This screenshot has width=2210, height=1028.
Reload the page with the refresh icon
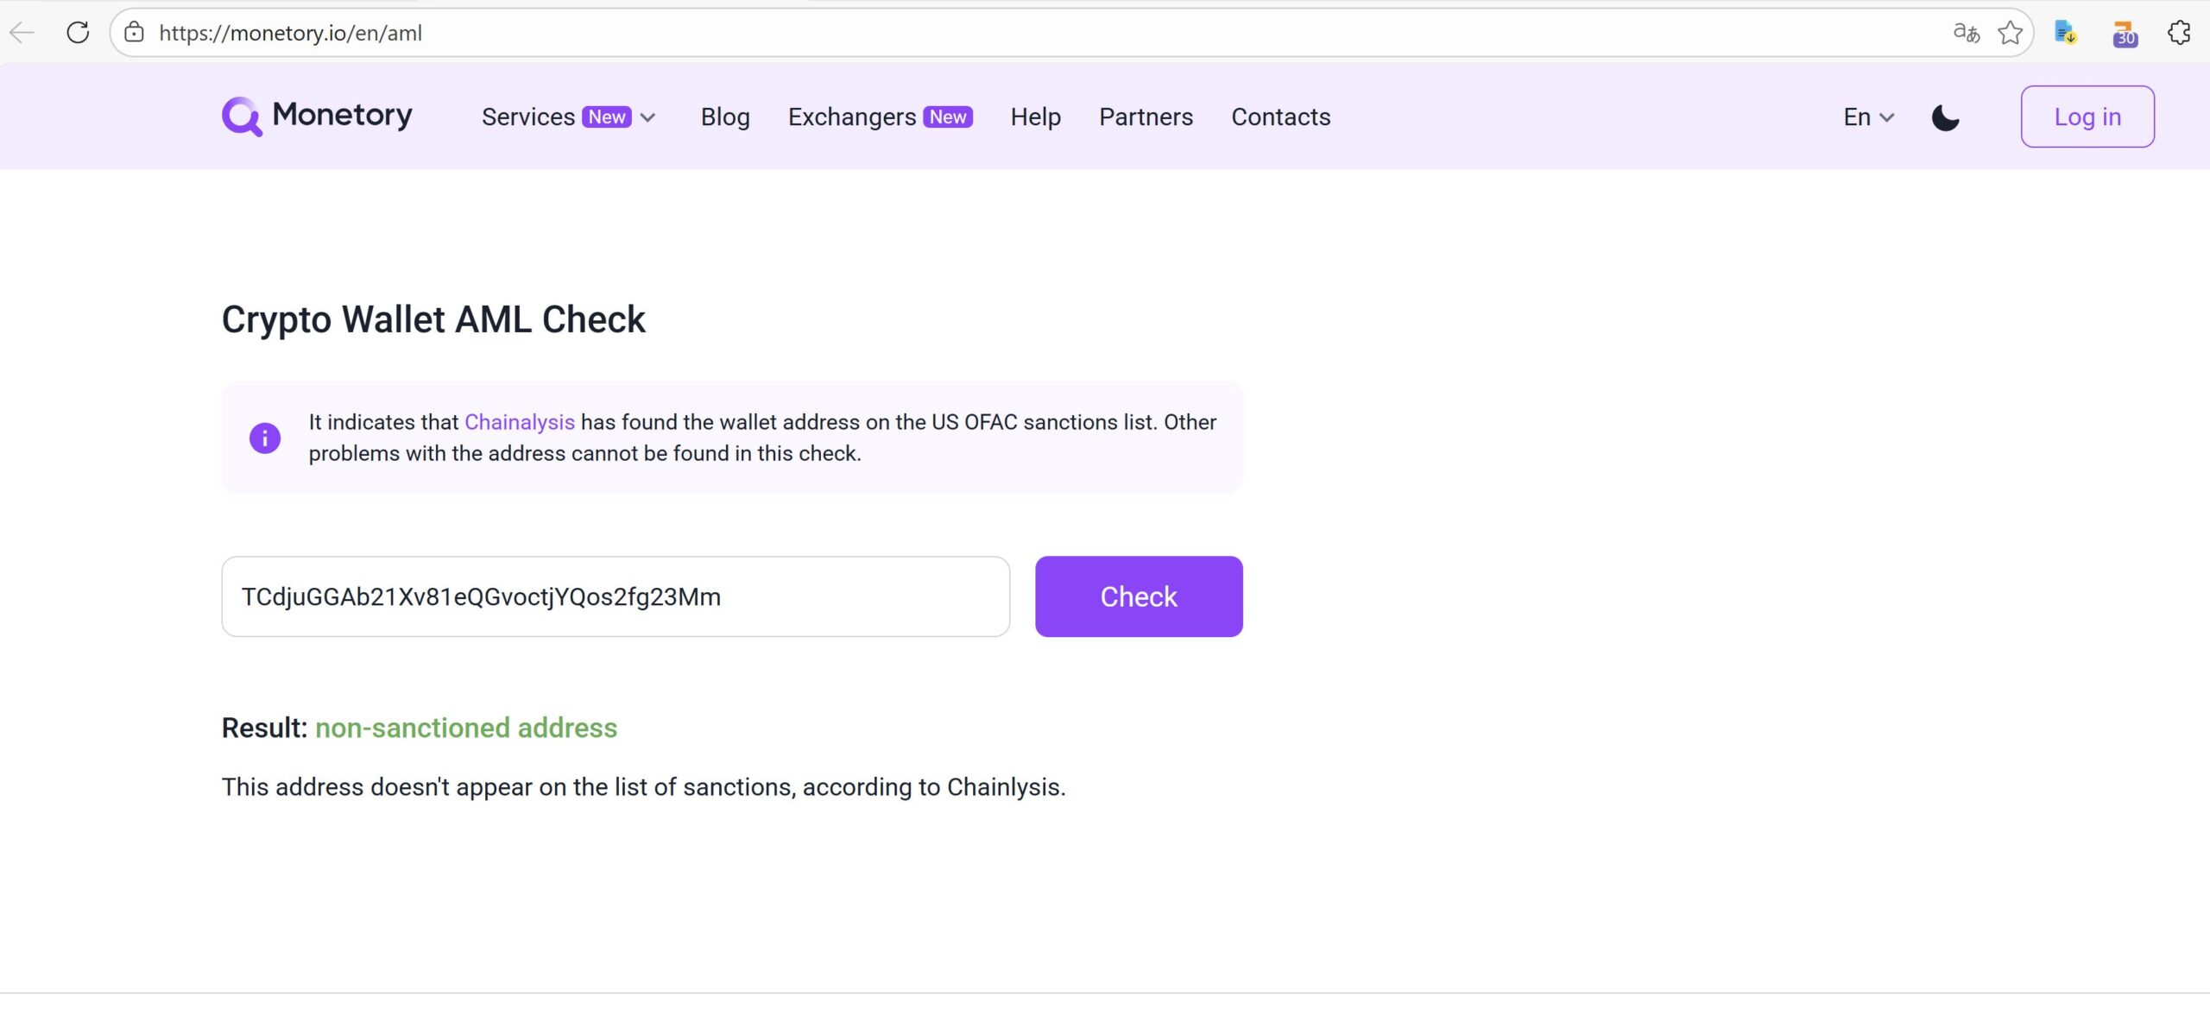click(x=78, y=32)
